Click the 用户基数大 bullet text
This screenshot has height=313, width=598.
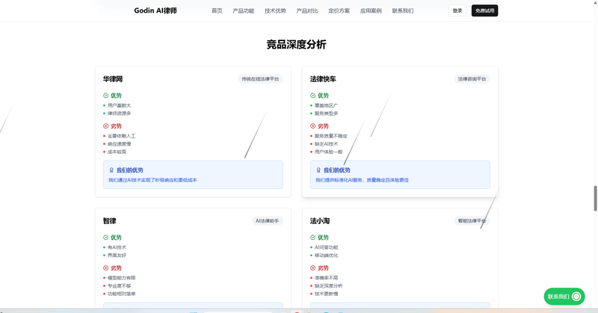pyautogui.click(x=119, y=105)
